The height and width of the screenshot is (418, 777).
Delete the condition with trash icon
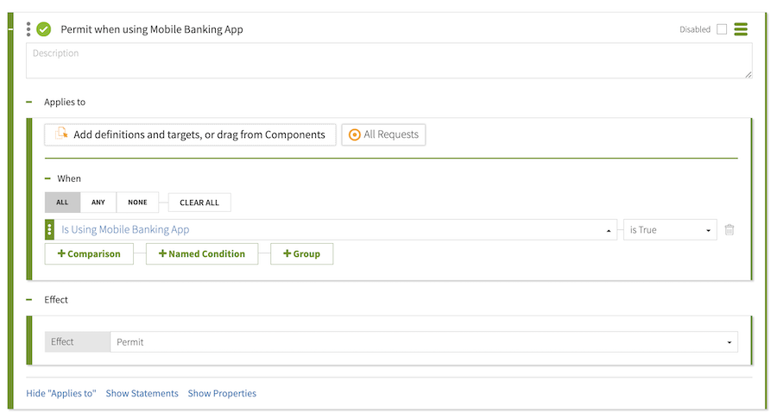730,230
